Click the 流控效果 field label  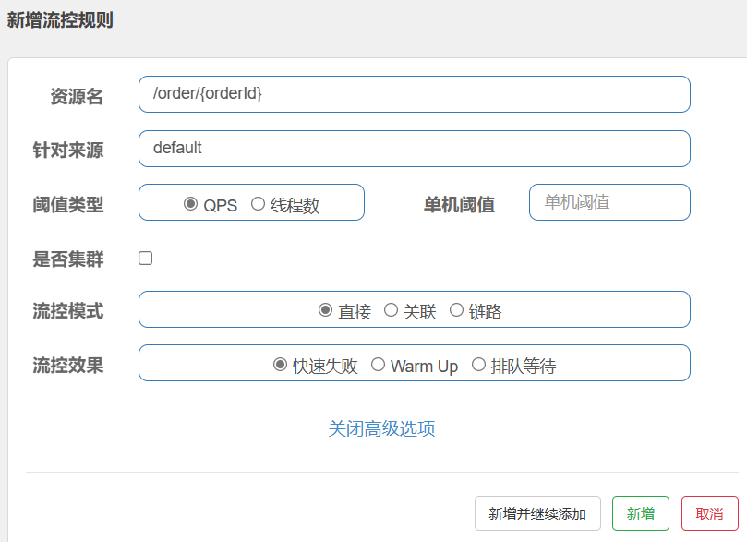(68, 365)
